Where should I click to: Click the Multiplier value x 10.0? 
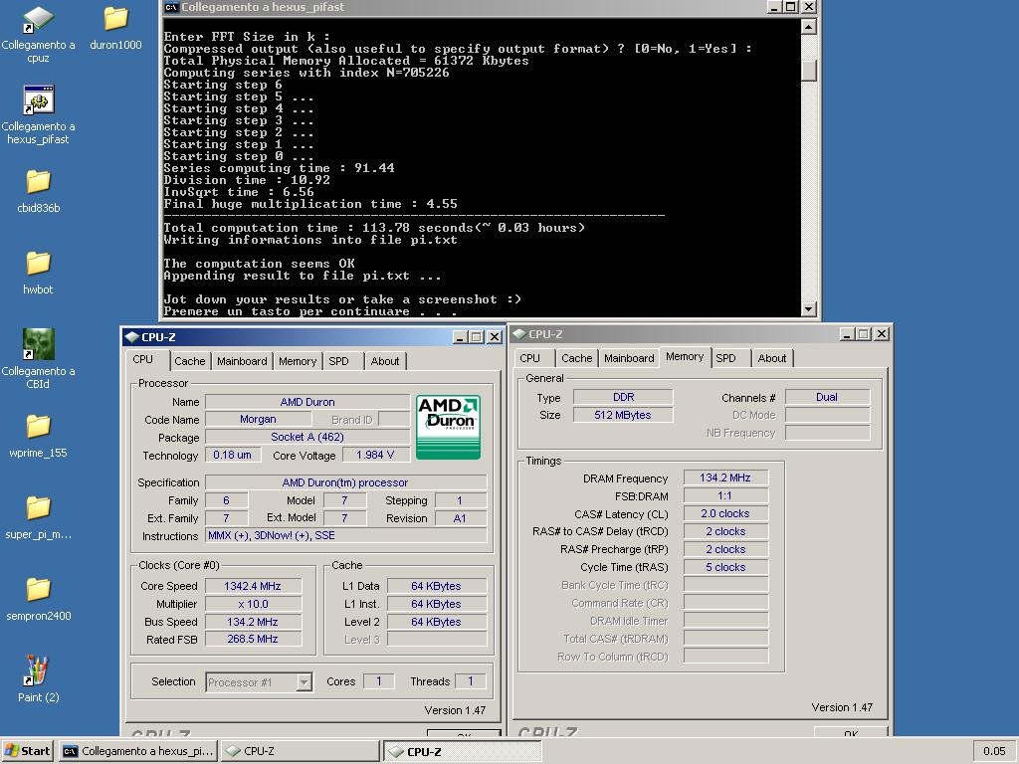[x=253, y=604]
